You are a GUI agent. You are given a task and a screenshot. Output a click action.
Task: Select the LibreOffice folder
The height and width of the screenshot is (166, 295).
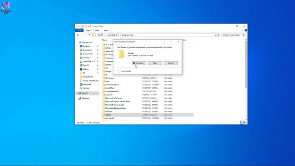tap(110, 88)
